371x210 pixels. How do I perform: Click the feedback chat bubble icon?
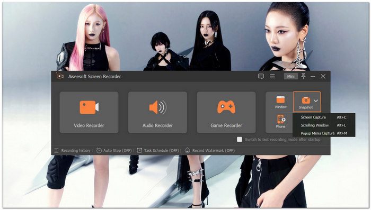pos(261,76)
